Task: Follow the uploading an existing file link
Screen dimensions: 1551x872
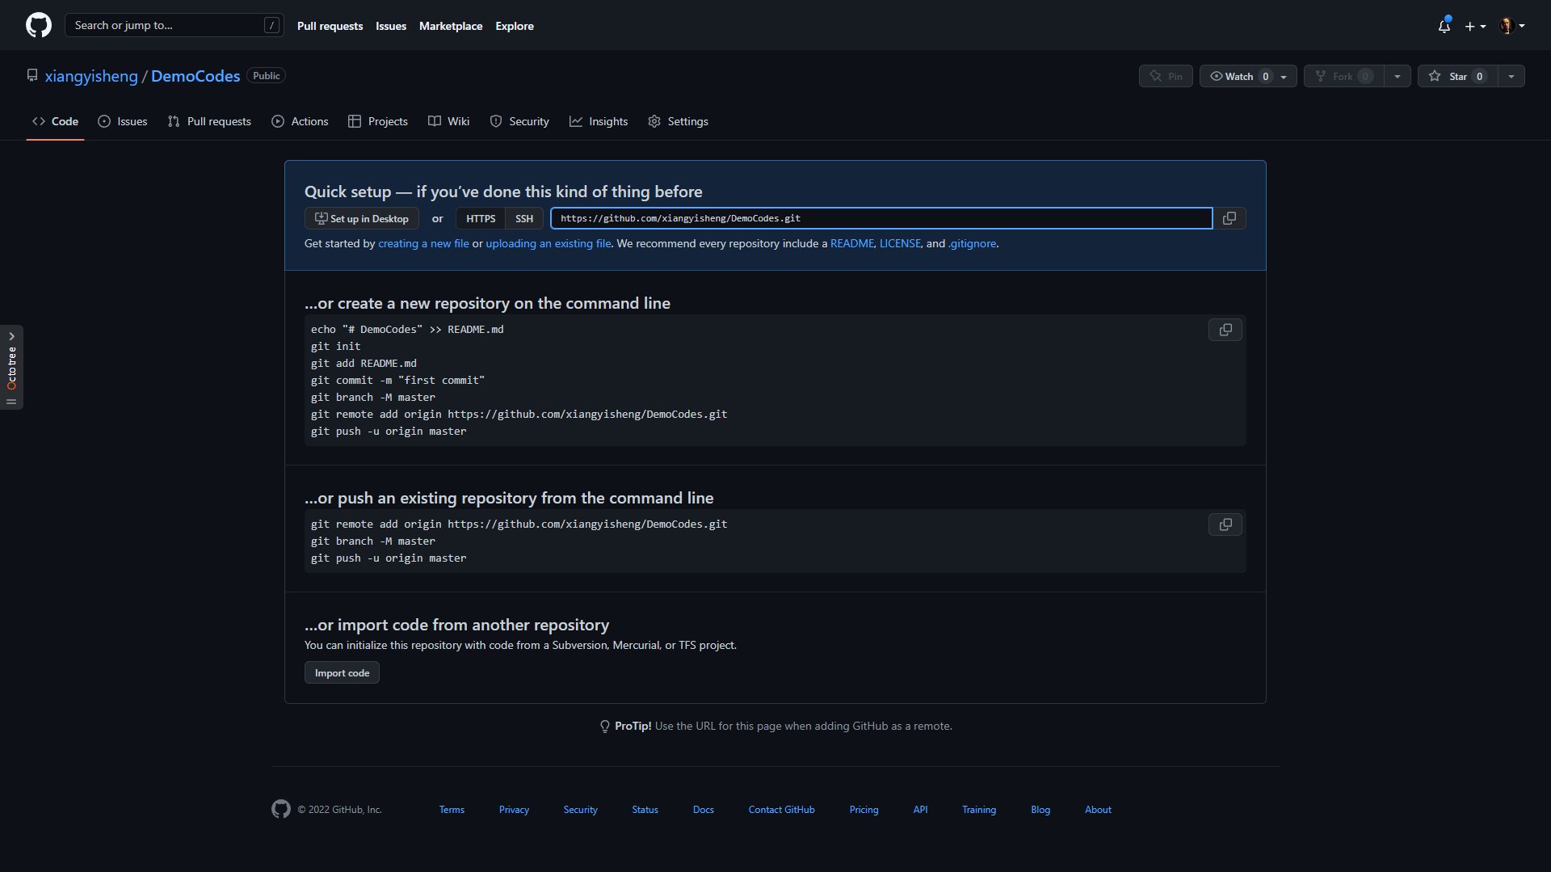Action: (x=549, y=243)
